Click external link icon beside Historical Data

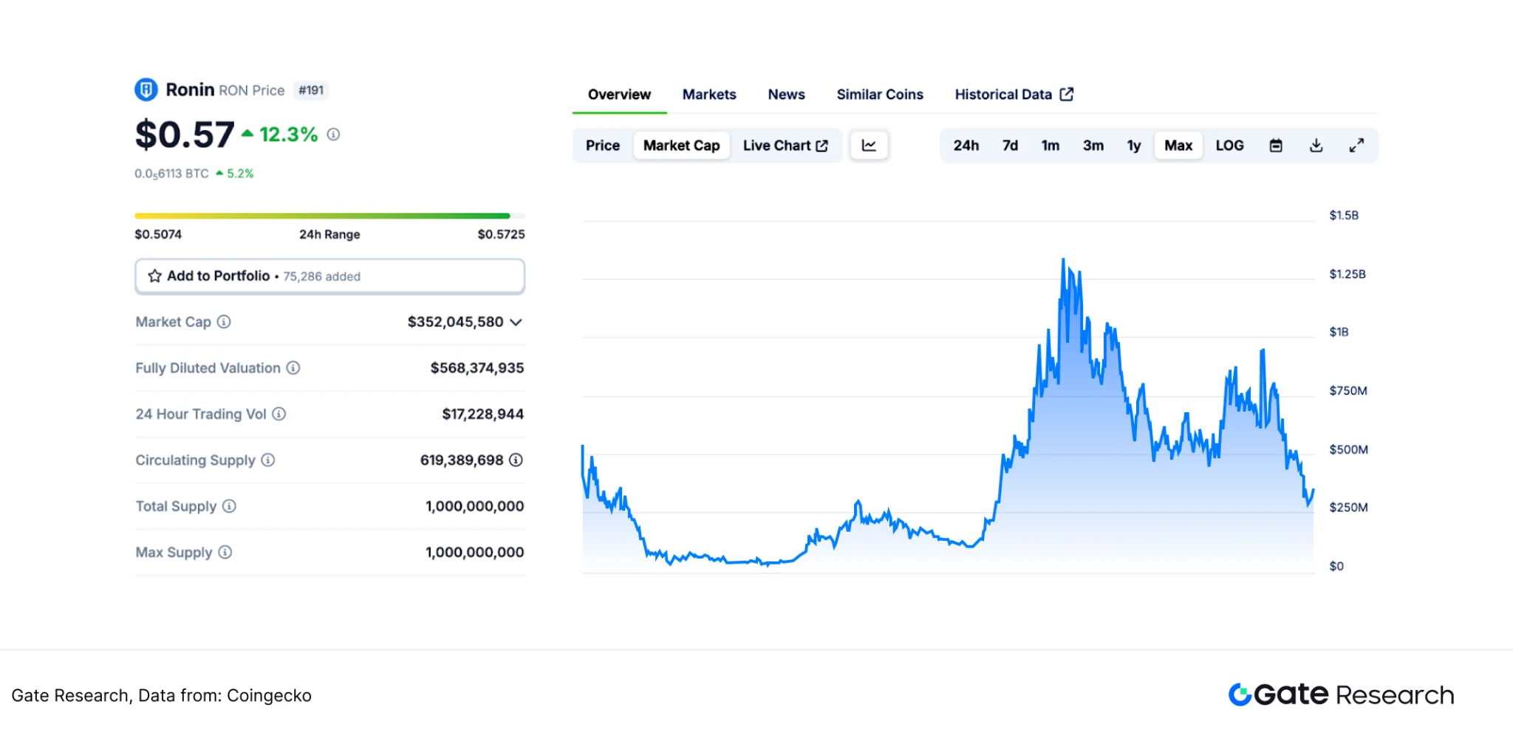[x=1067, y=95]
